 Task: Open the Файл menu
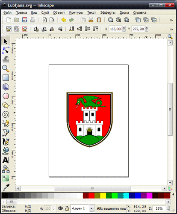click(7, 12)
